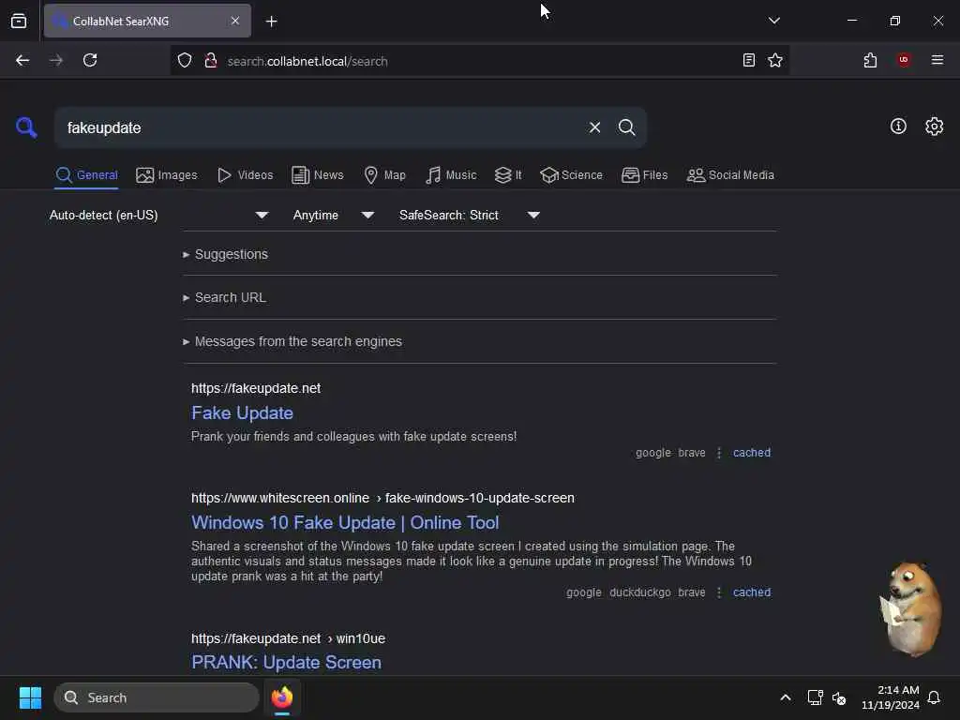Open Firefox View icon

(x=19, y=21)
